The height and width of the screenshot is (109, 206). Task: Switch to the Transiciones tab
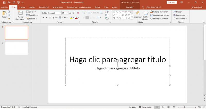pos(44,7)
